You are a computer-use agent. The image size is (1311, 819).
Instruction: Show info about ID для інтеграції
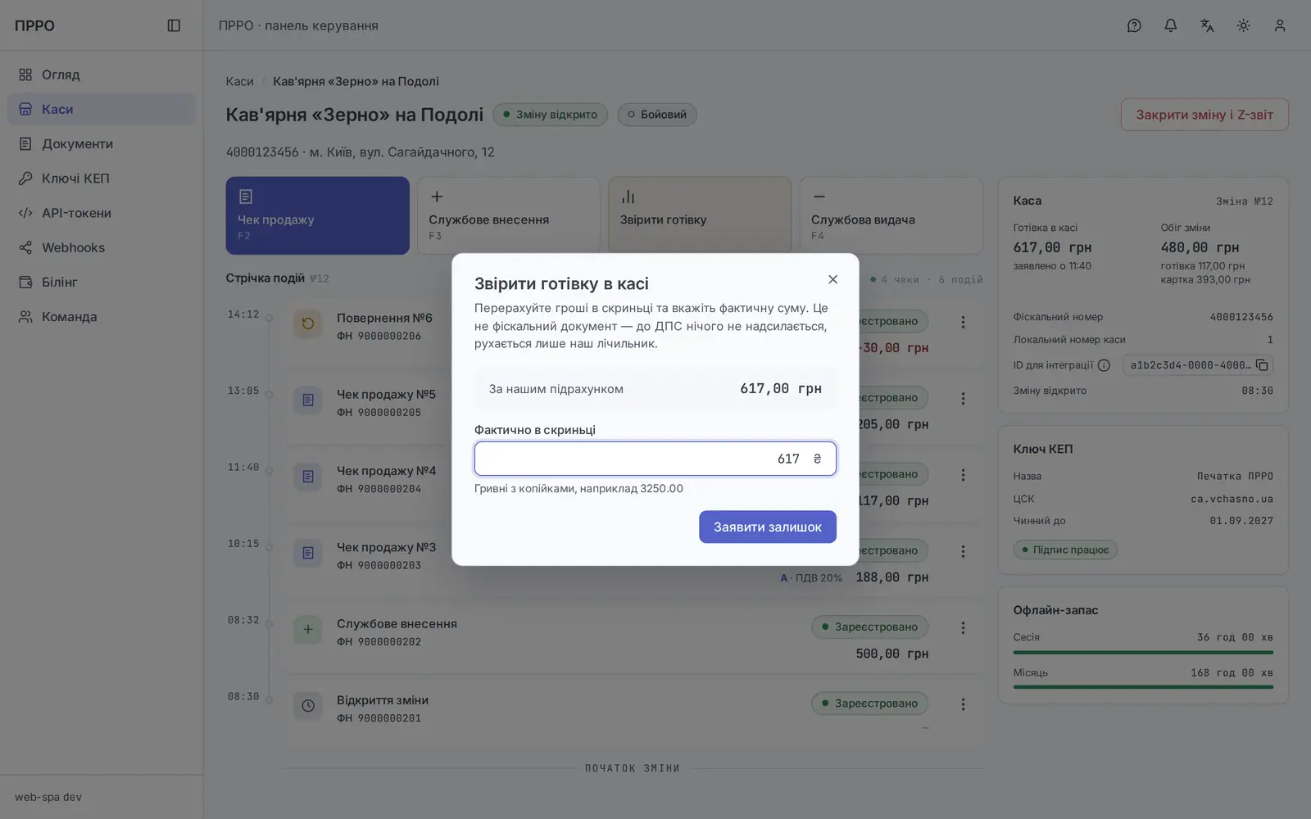click(x=1104, y=365)
